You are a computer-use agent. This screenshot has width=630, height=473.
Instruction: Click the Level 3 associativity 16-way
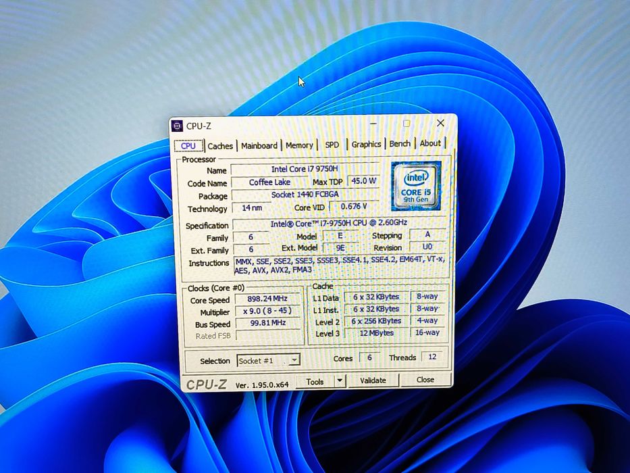[x=427, y=332]
